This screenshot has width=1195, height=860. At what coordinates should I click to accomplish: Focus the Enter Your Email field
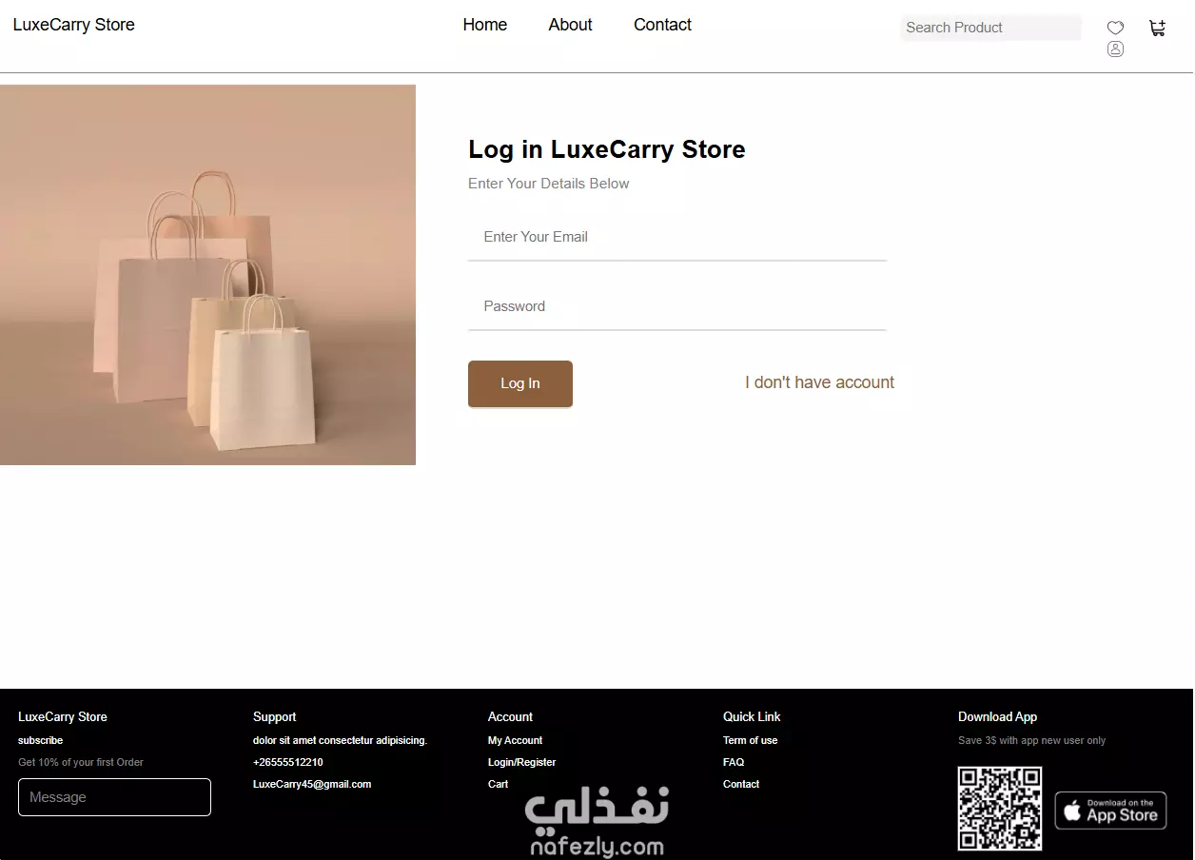[x=677, y=237]
